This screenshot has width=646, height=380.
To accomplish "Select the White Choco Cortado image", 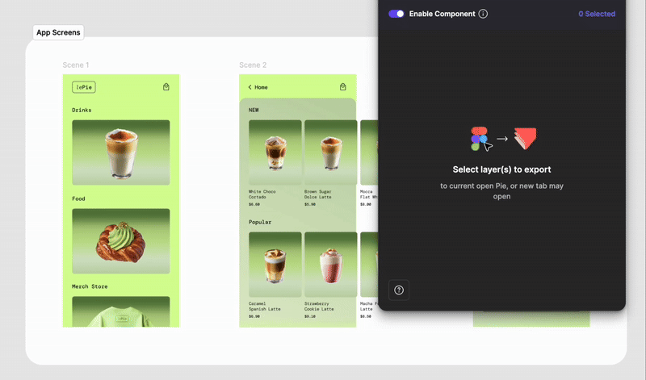I will click(275, 152).
